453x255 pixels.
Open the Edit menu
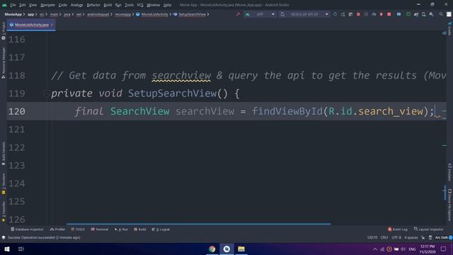pos(22,5)
